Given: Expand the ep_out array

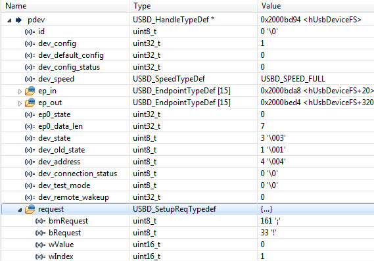Looking at the screenshot, I should pyautogui.click(x=20, y=103).
